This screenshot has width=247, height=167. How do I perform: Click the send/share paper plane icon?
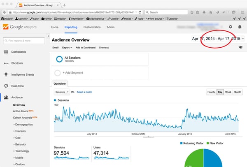tap(217, 12)
